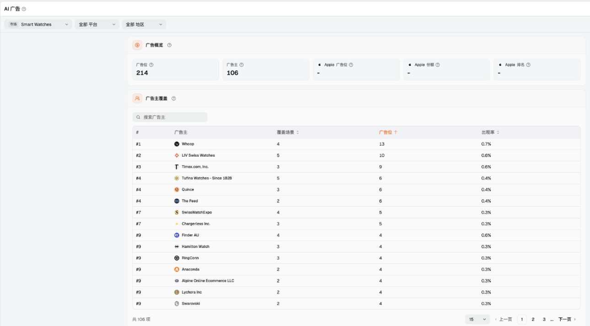Sort the table by 广告位 column
590x326 pixels.
point(388,132)
